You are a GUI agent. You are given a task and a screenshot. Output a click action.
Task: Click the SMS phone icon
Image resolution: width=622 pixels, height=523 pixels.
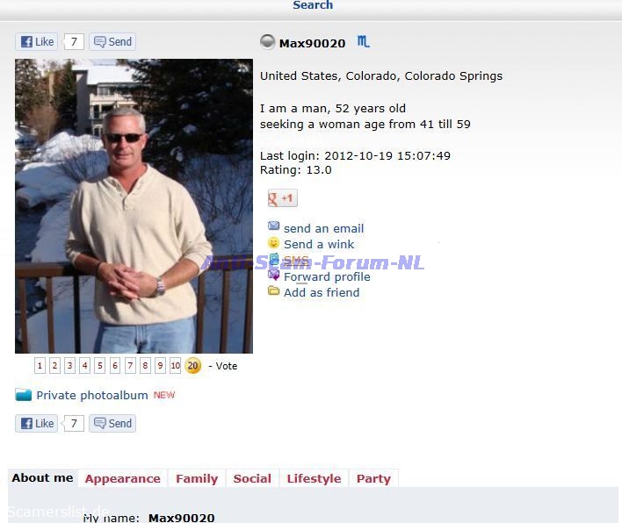tap(274, 259)
